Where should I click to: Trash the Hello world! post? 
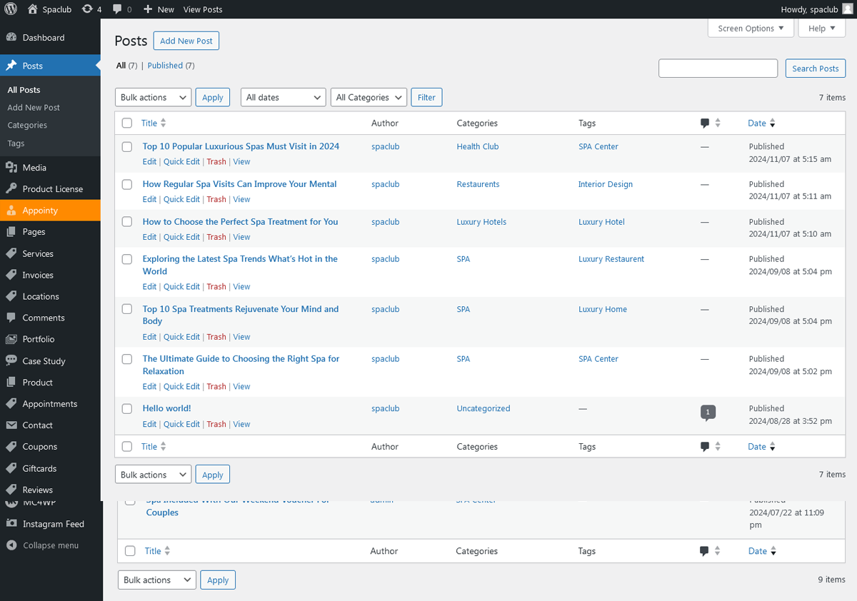pos(216,425)
